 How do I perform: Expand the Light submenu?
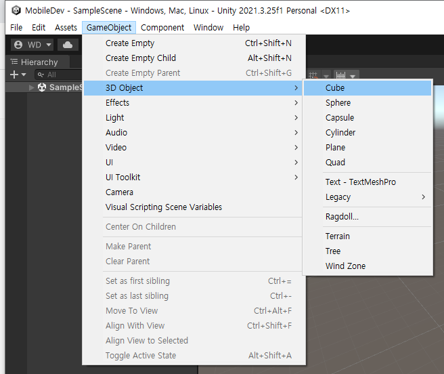click(194, 118)
